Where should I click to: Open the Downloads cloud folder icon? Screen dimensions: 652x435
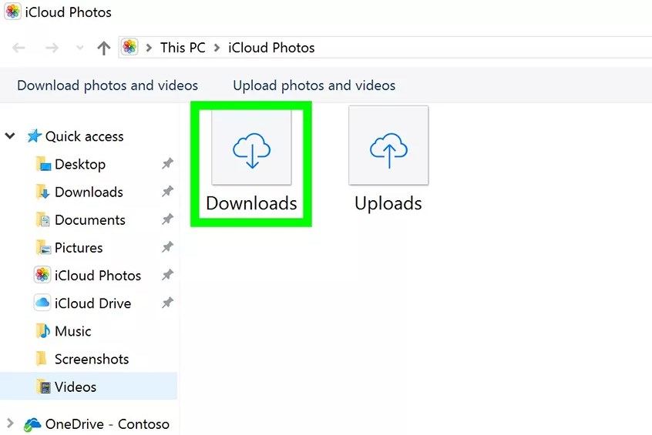coord(251,148)
